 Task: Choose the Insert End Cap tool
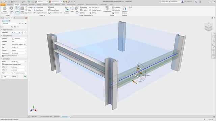pyautogui.click(x=22, y=10)
